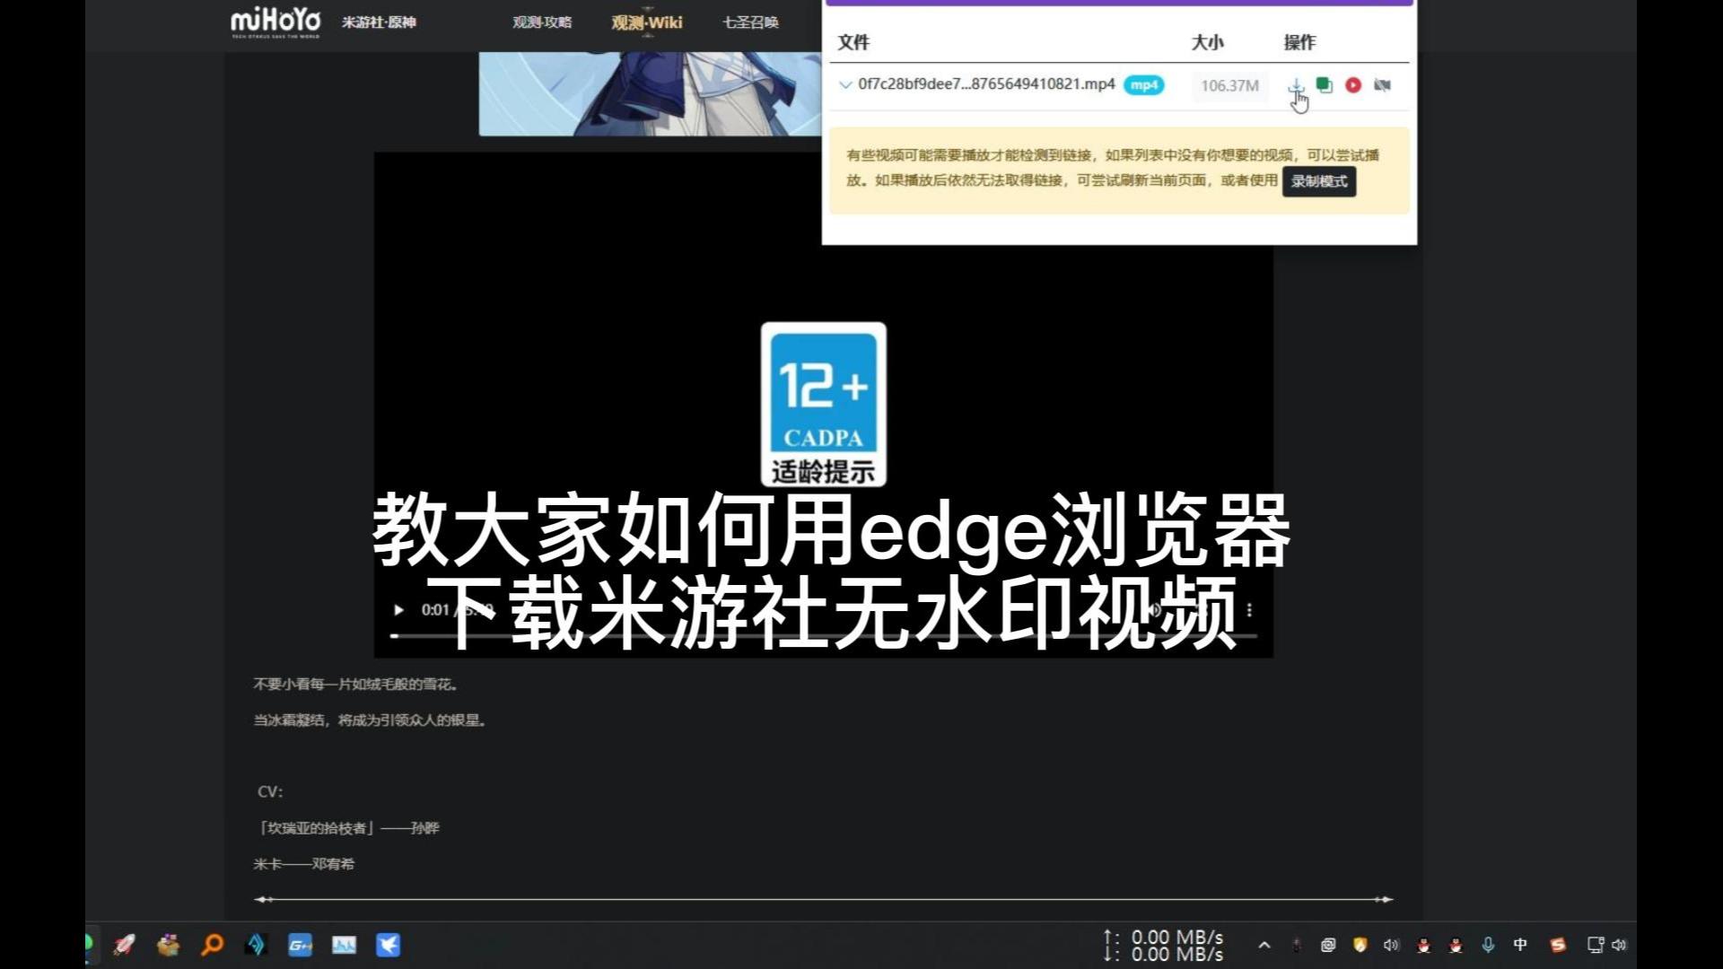Click 「坎瑞亚的拾枝者」——孙晔 credit line

click(346, 828)
